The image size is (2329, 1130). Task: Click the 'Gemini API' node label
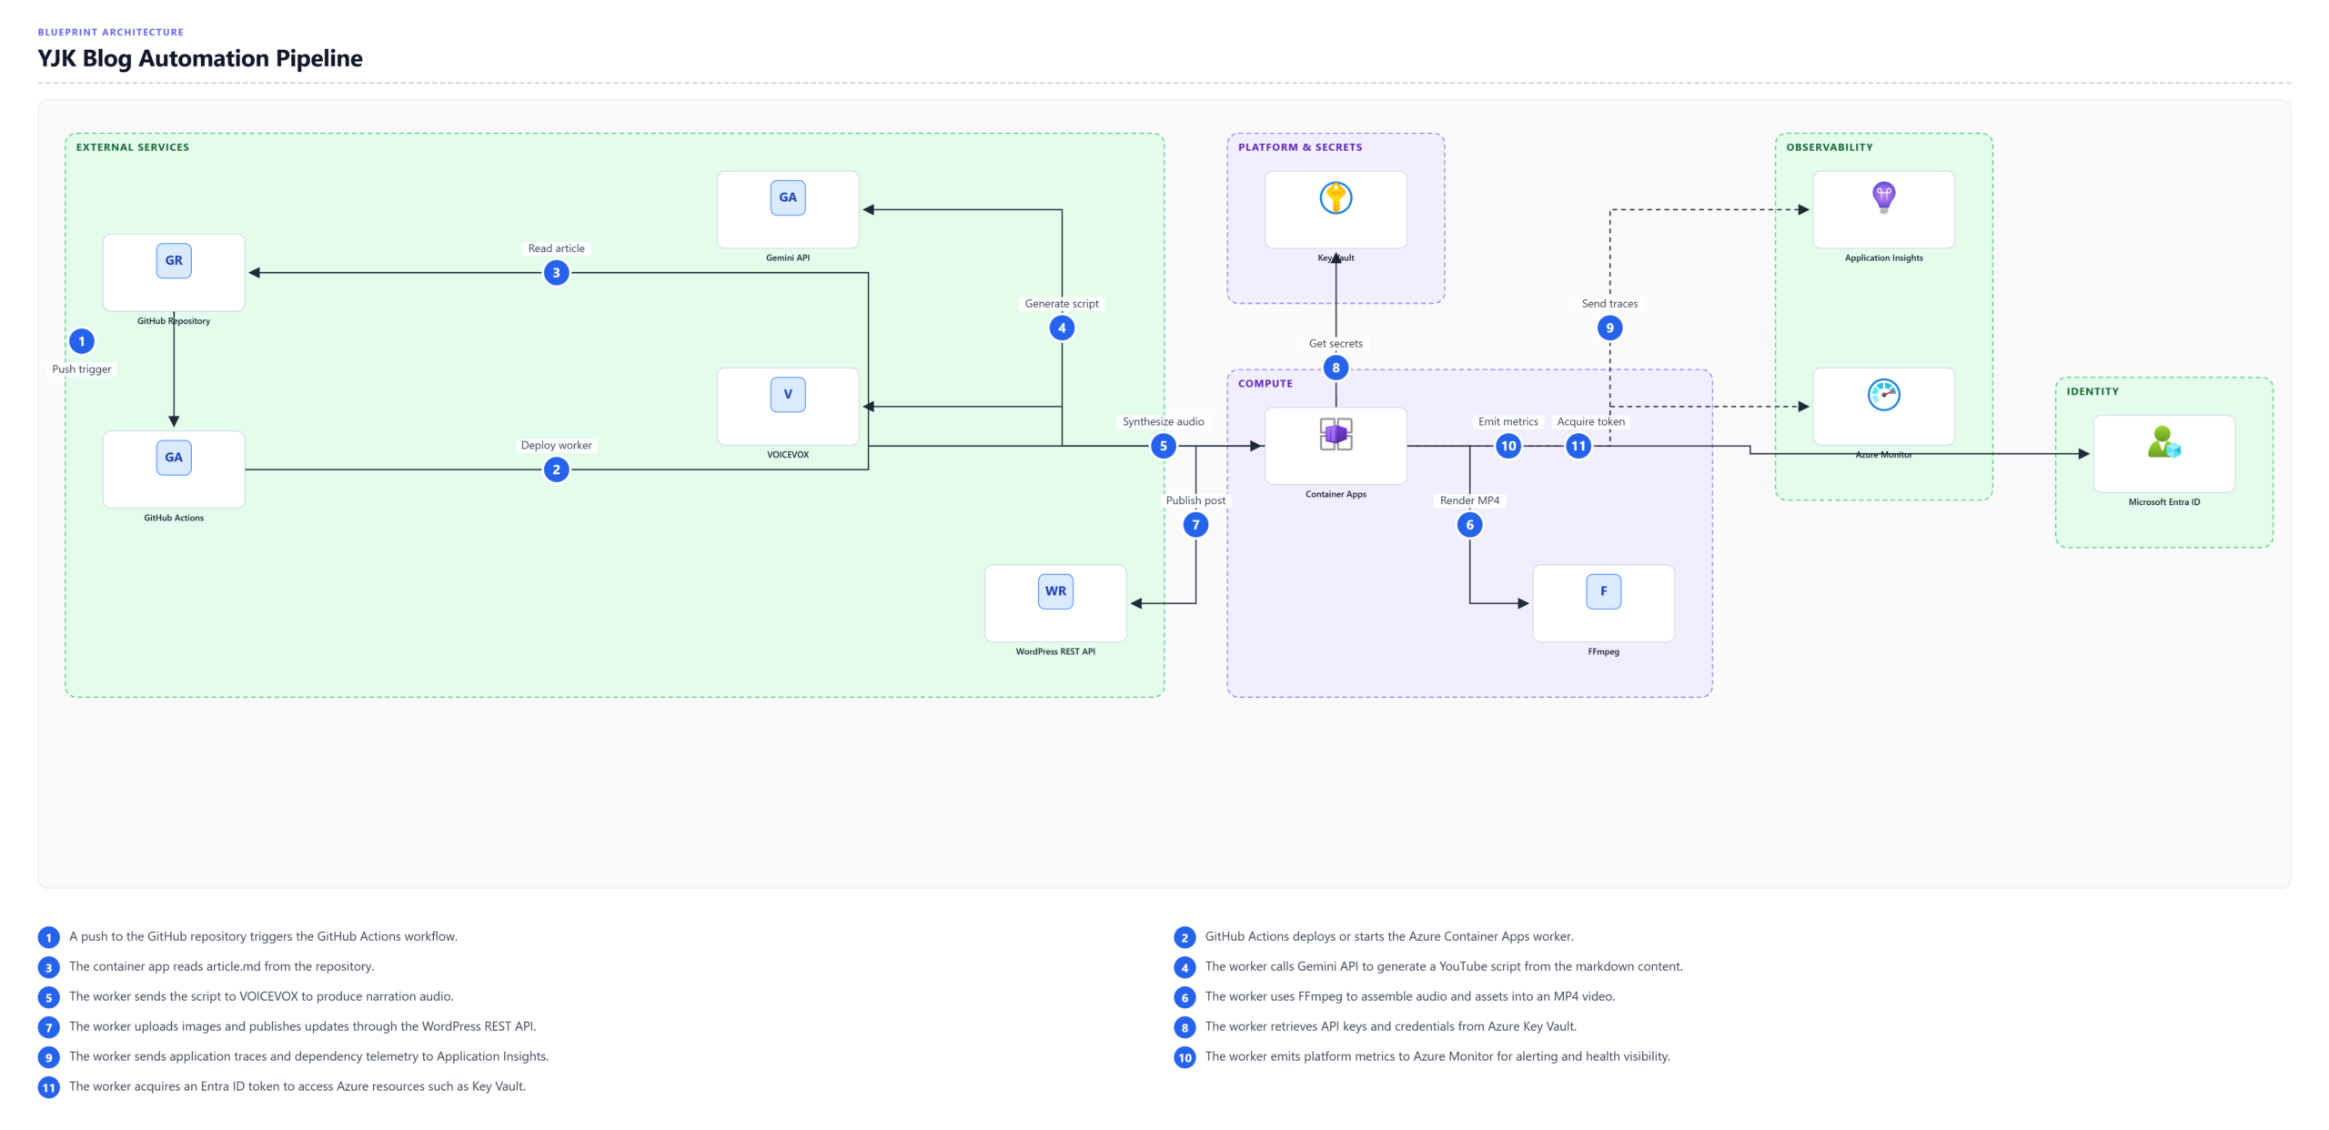pyautogui.click(x=788, y=257)
